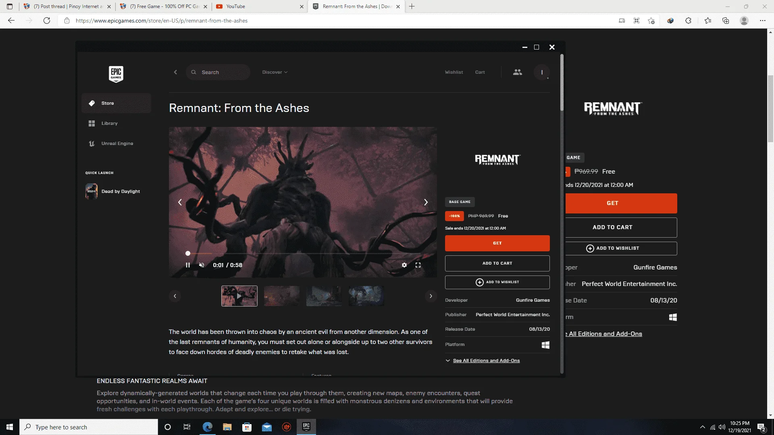The height and width of the screenshot is (435, 774).
Task: Open Unreal Engine section in the sidebar
Action: tap(116, 143)
